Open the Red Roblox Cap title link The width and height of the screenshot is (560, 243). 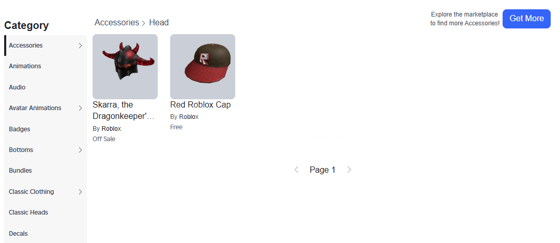200,105
